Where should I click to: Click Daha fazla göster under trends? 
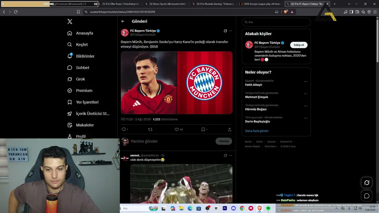257,131
